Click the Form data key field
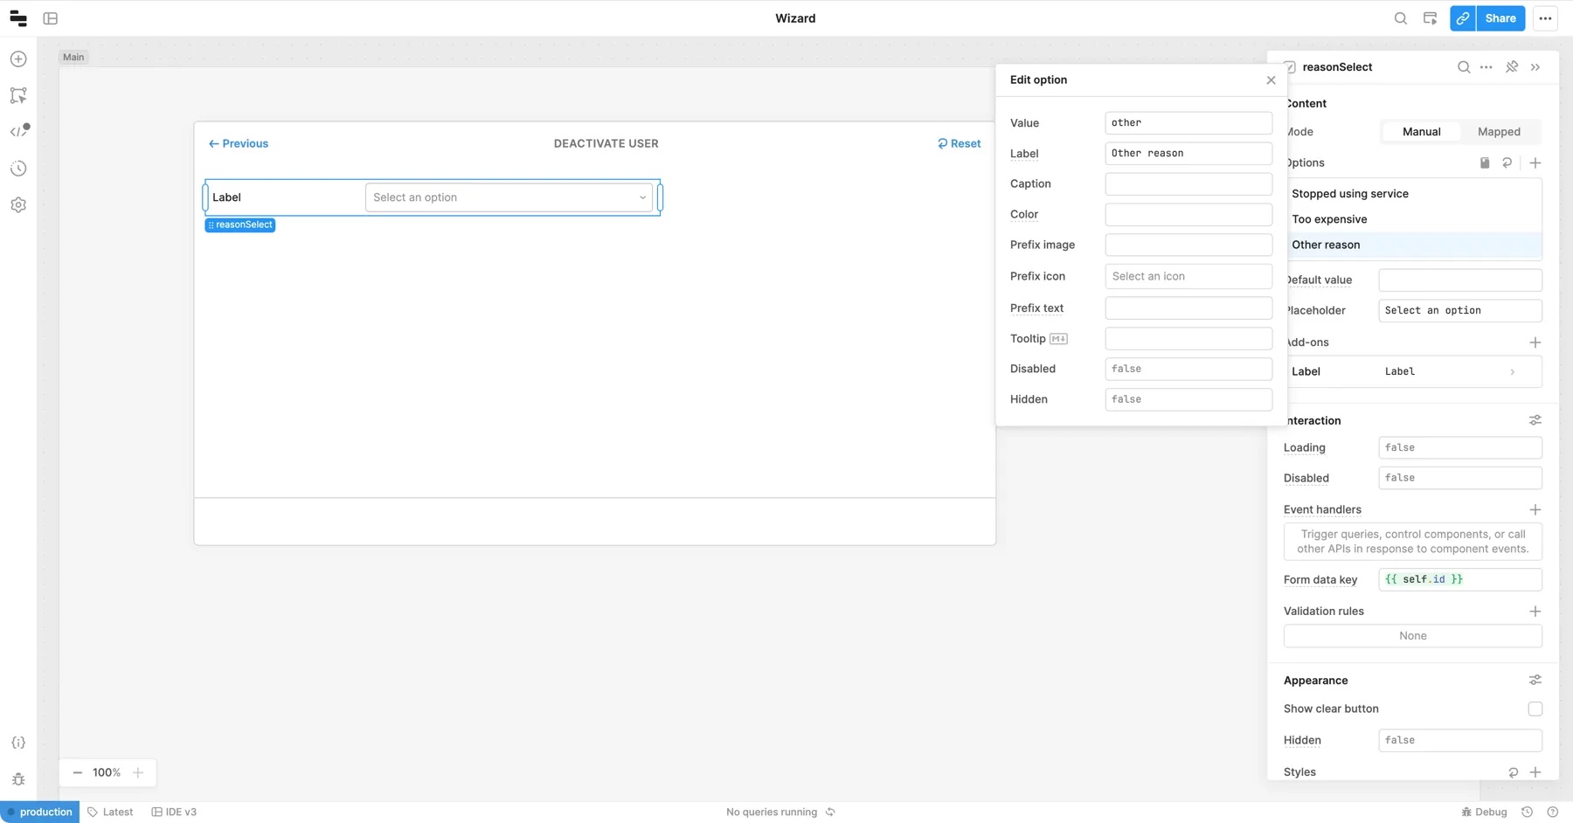The width and height of the screenshot is (1573, 823). pyautogui.click(x=1460, y=579)
